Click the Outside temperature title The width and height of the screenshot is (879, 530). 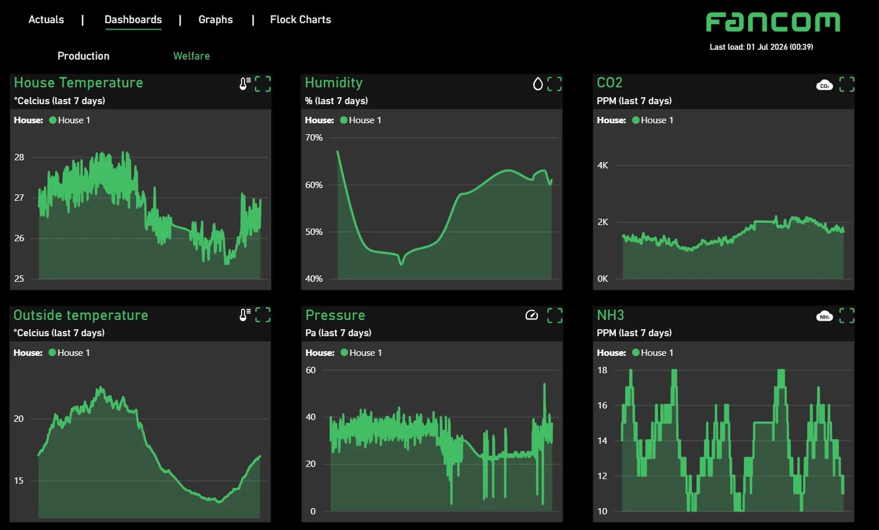[81, 315]
